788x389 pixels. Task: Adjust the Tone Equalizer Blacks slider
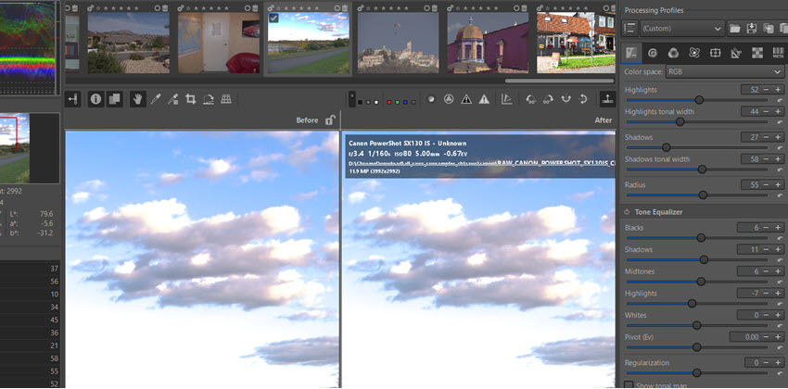tap(696, 238)
